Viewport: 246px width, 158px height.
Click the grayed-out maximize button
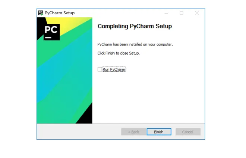182,13
